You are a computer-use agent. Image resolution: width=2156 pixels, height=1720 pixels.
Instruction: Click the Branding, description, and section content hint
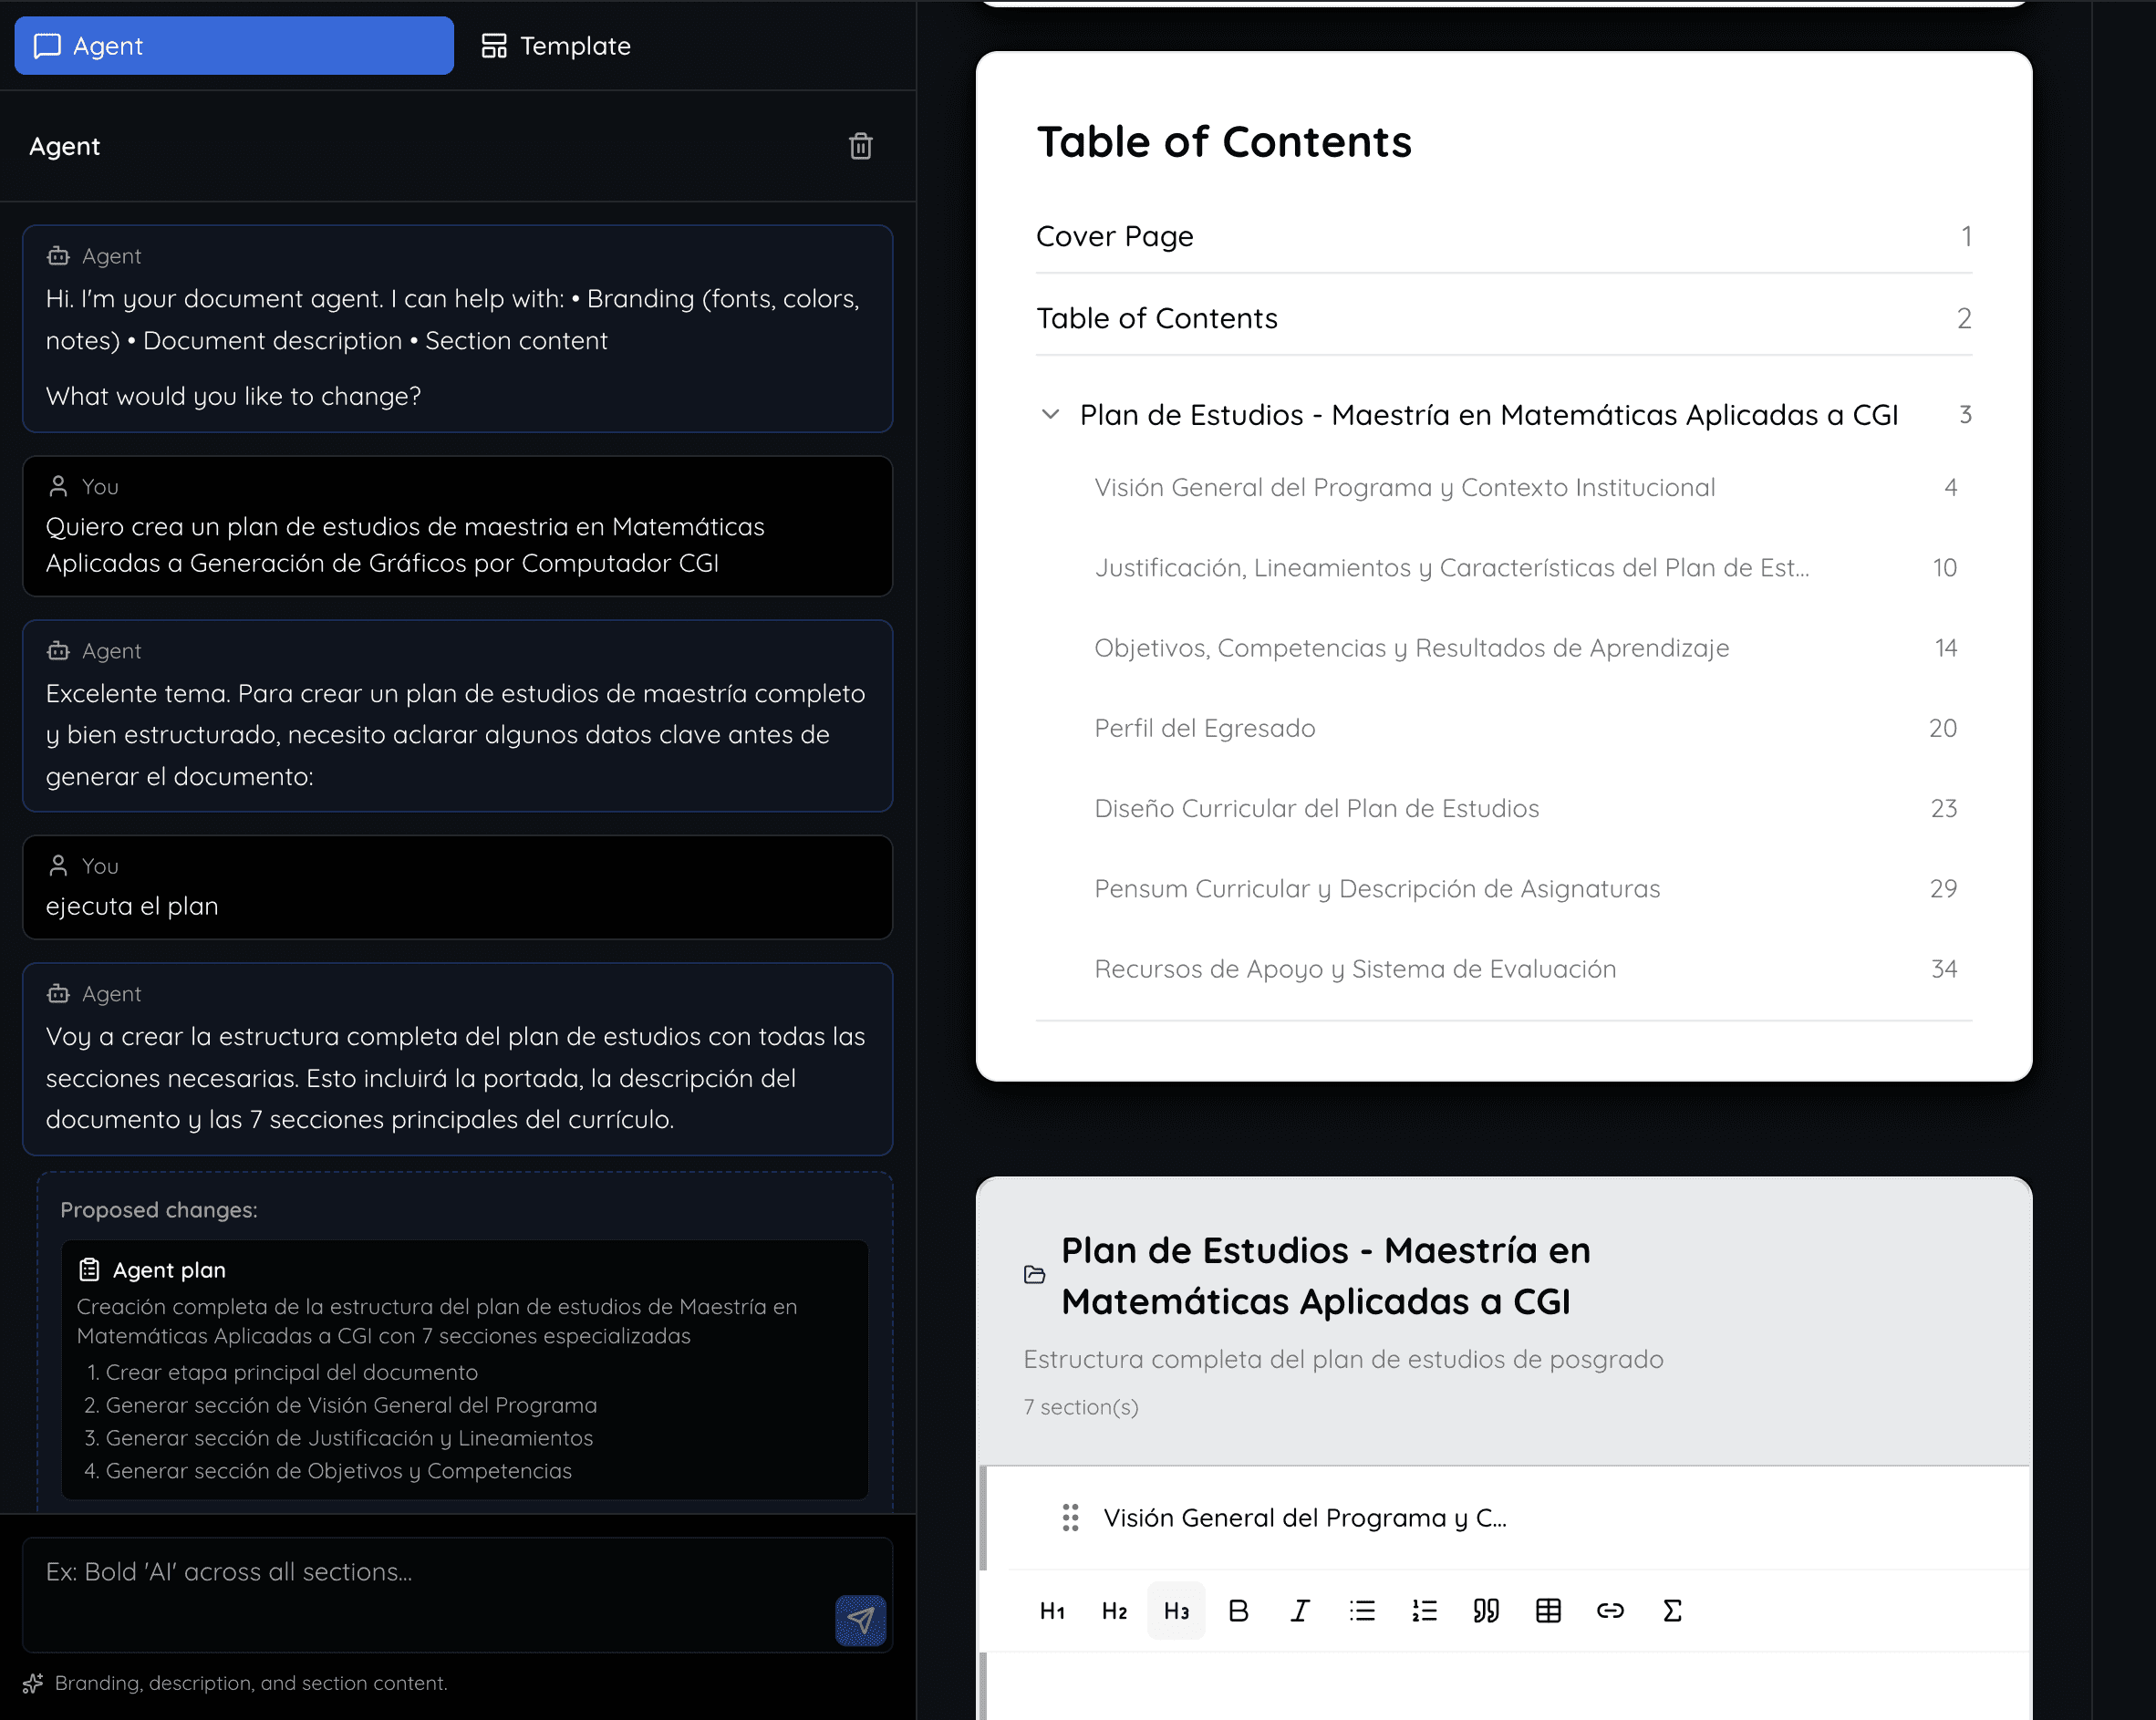tap(251, 1683)
